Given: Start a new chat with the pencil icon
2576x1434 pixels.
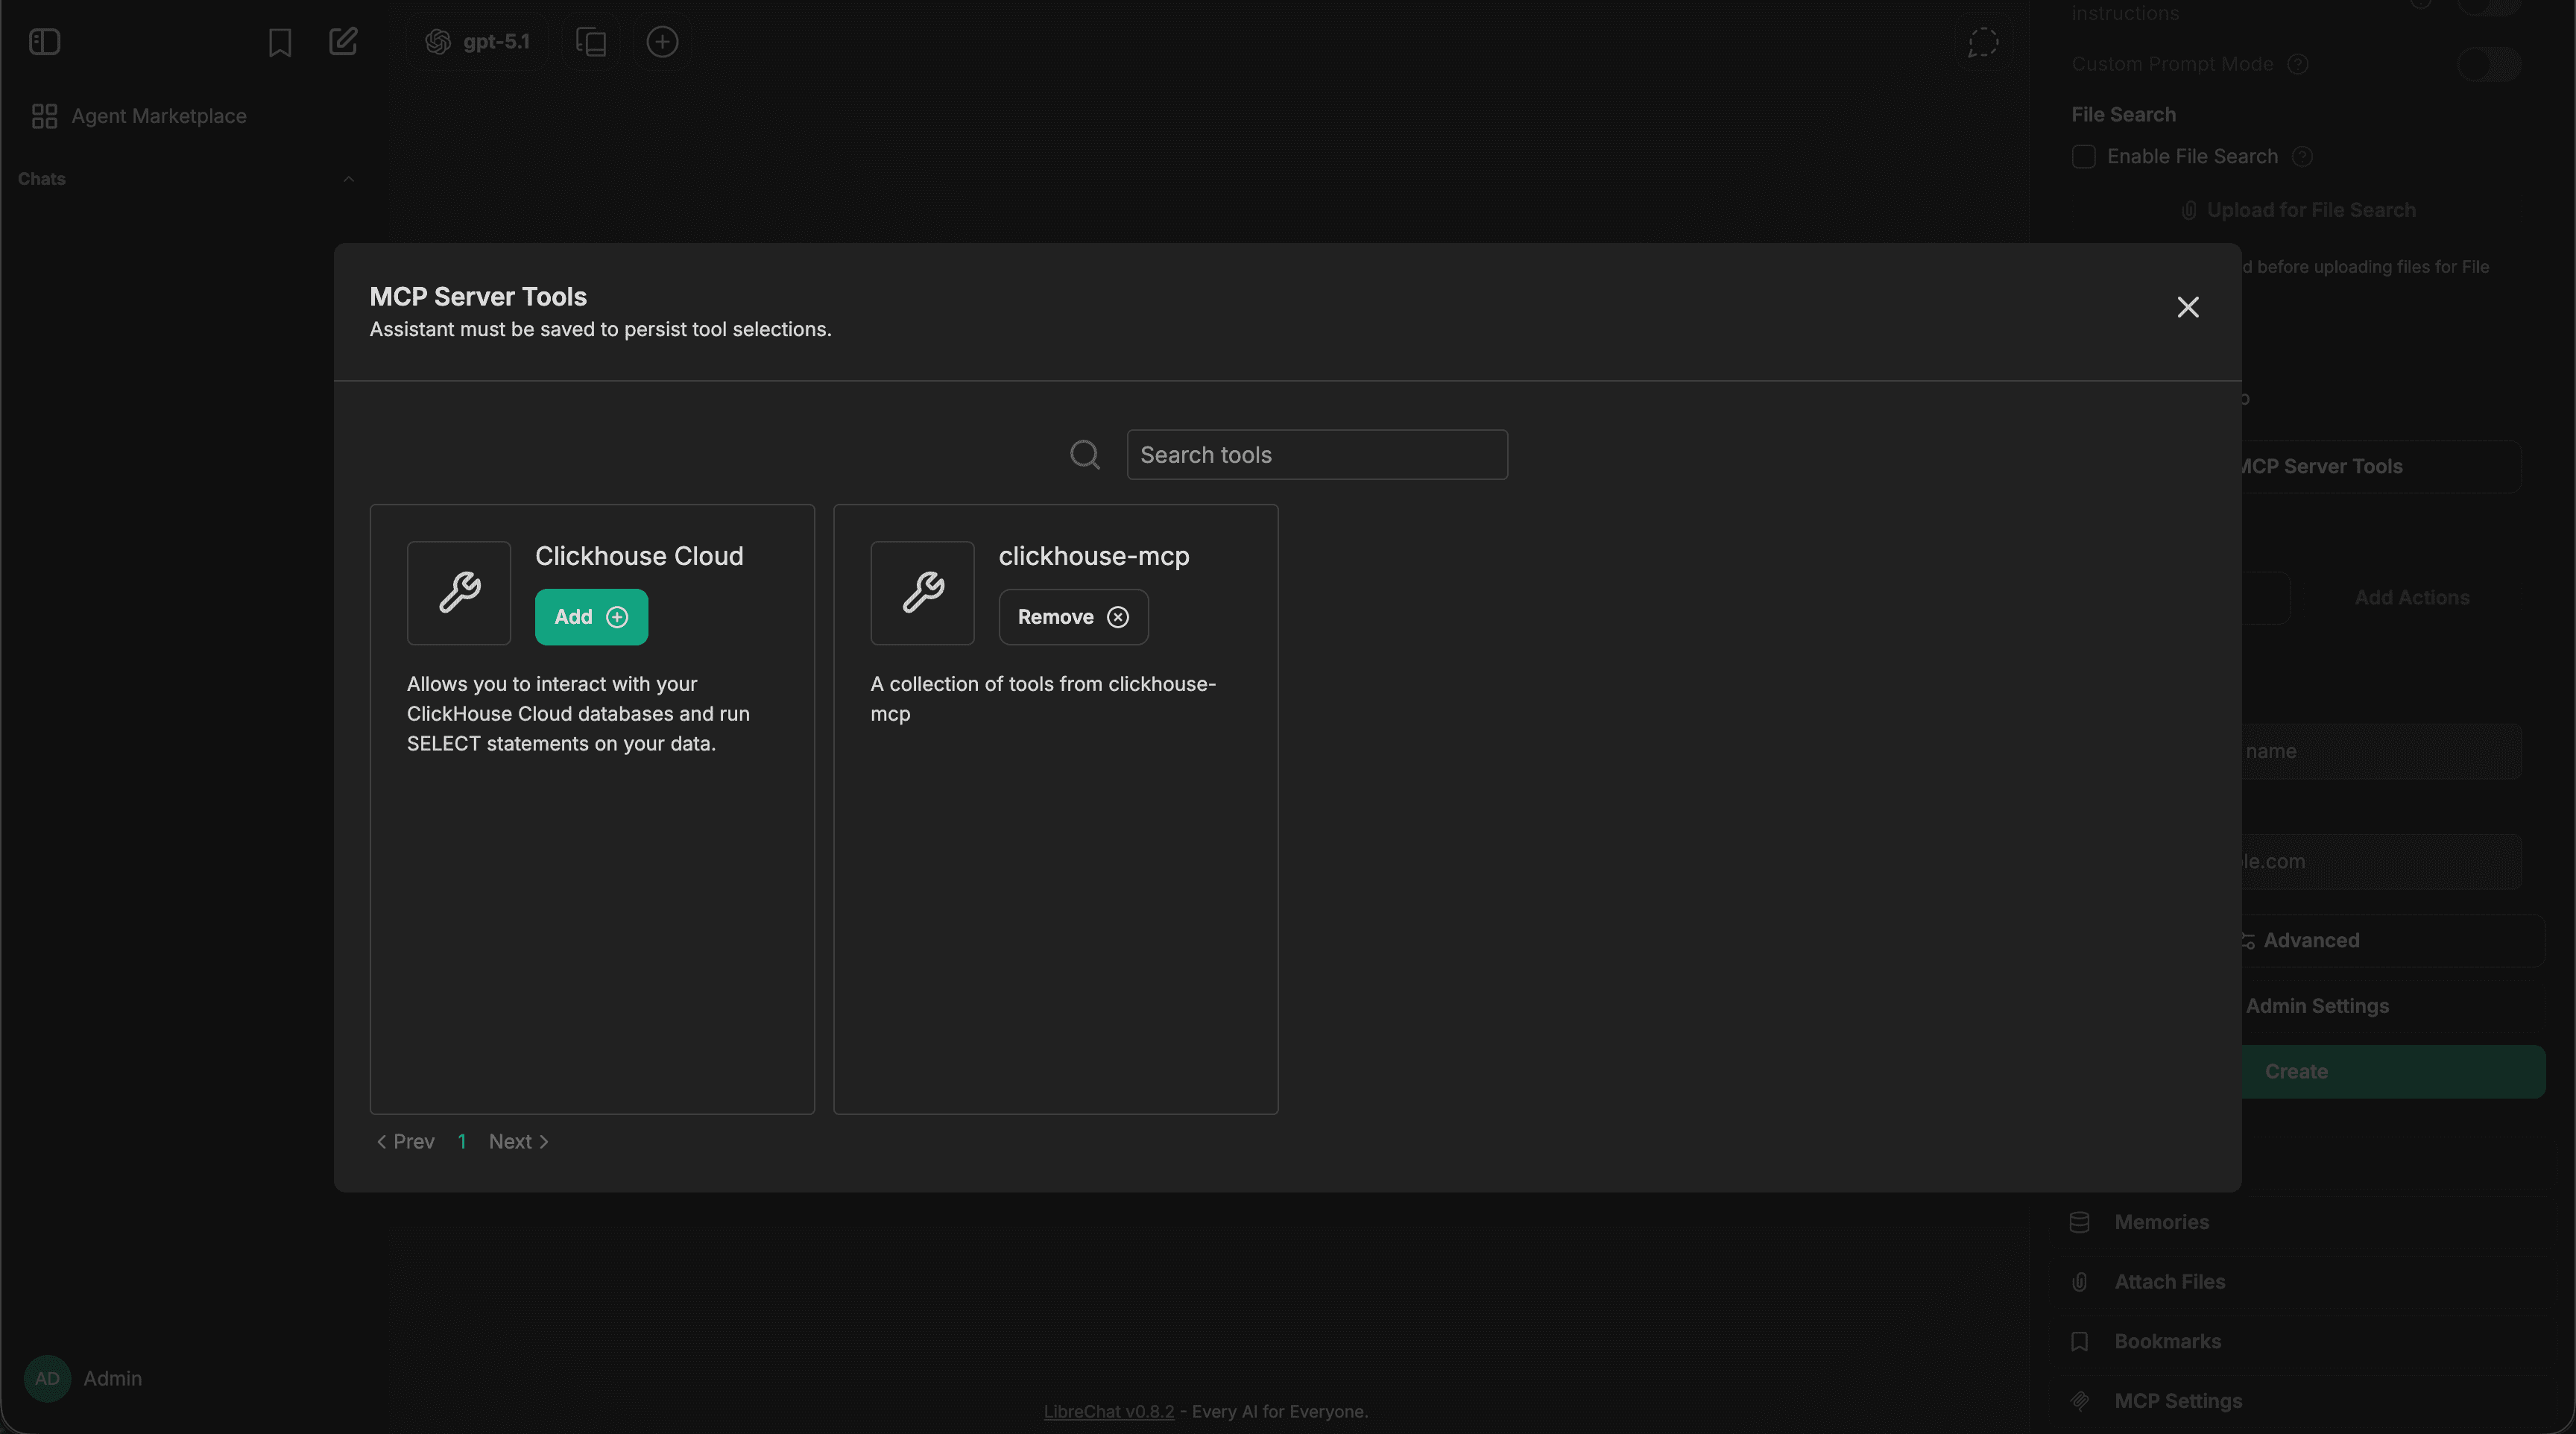Looking at the screenshot, I should 343,42.
